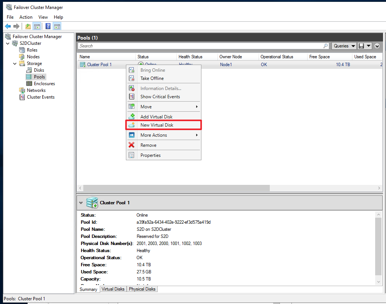The width and height of the screenshot is (386, 304).
Task: Open the File menu
Action: coord(10,17)
